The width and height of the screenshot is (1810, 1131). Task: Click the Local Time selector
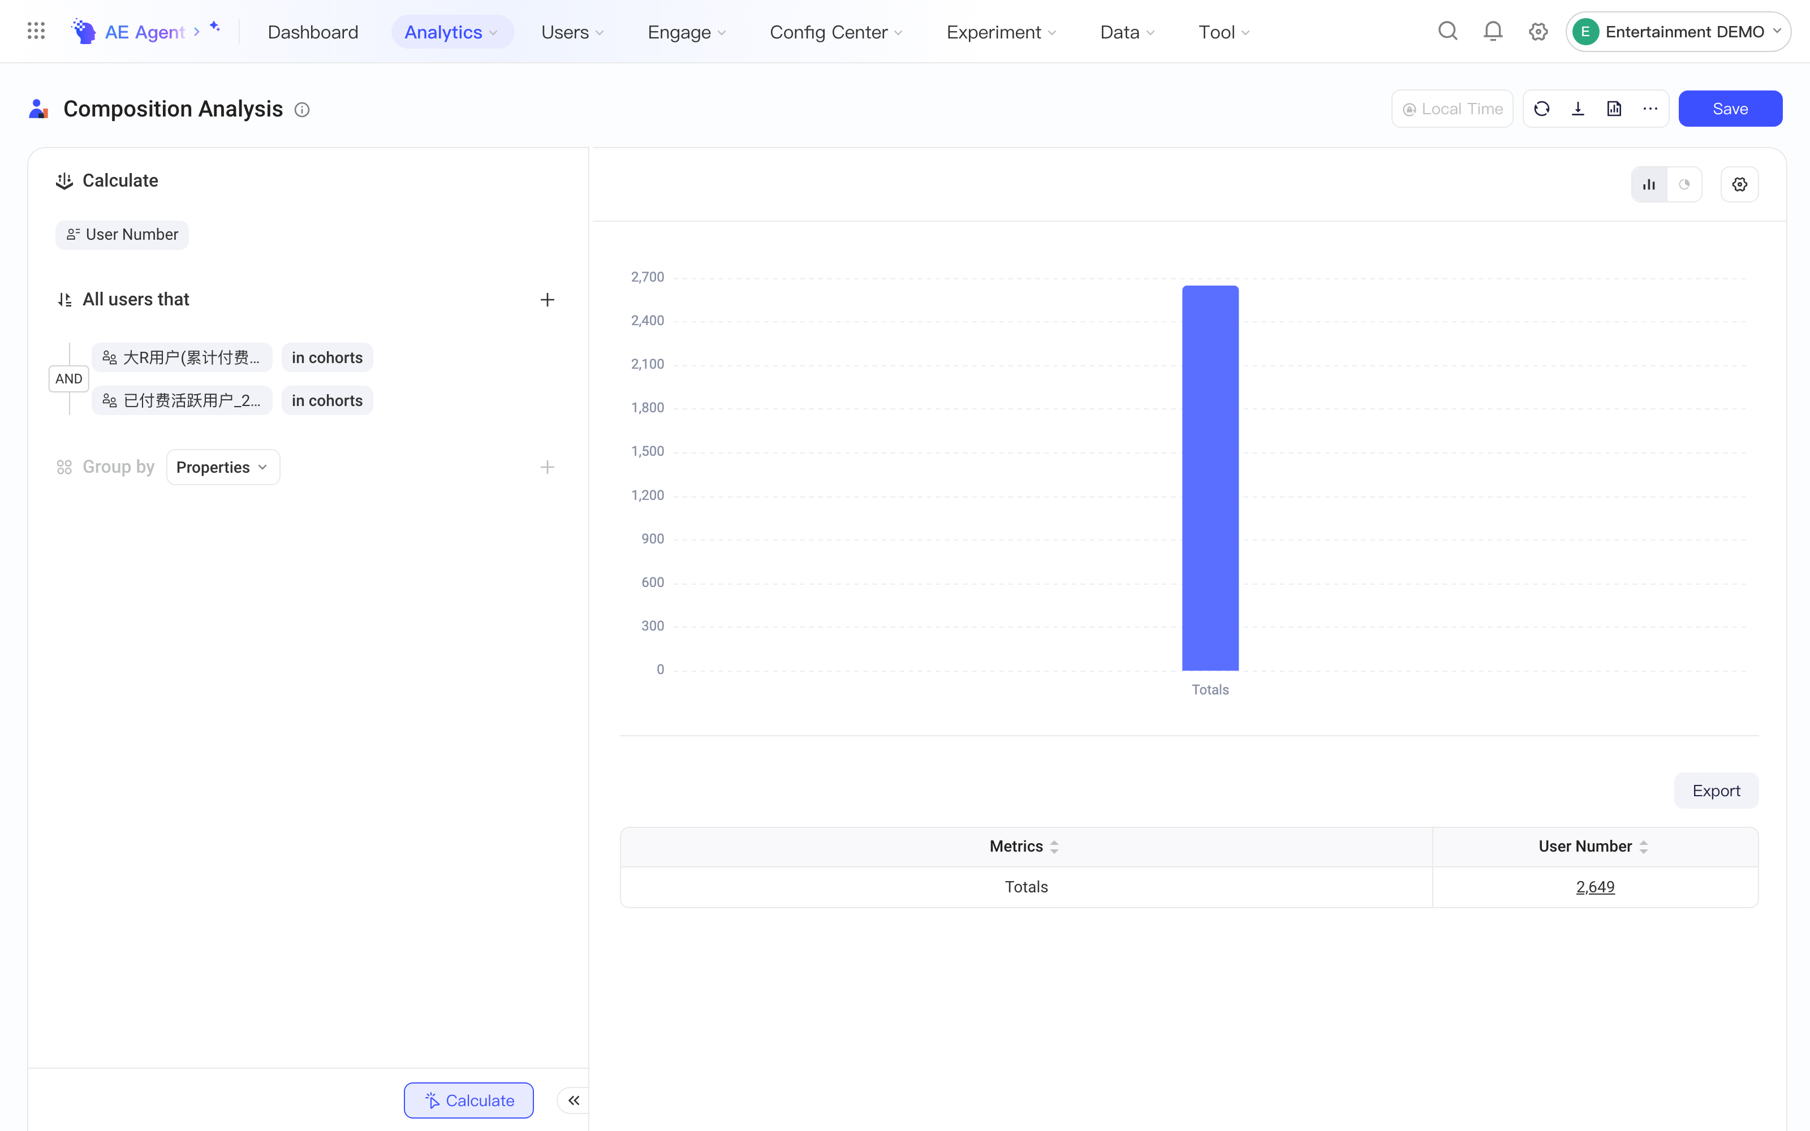(1452, 109)
